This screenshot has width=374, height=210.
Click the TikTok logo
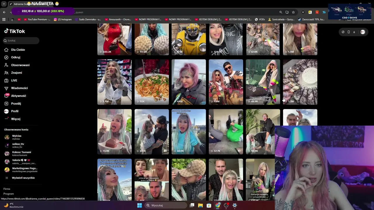tap(15, 31)
